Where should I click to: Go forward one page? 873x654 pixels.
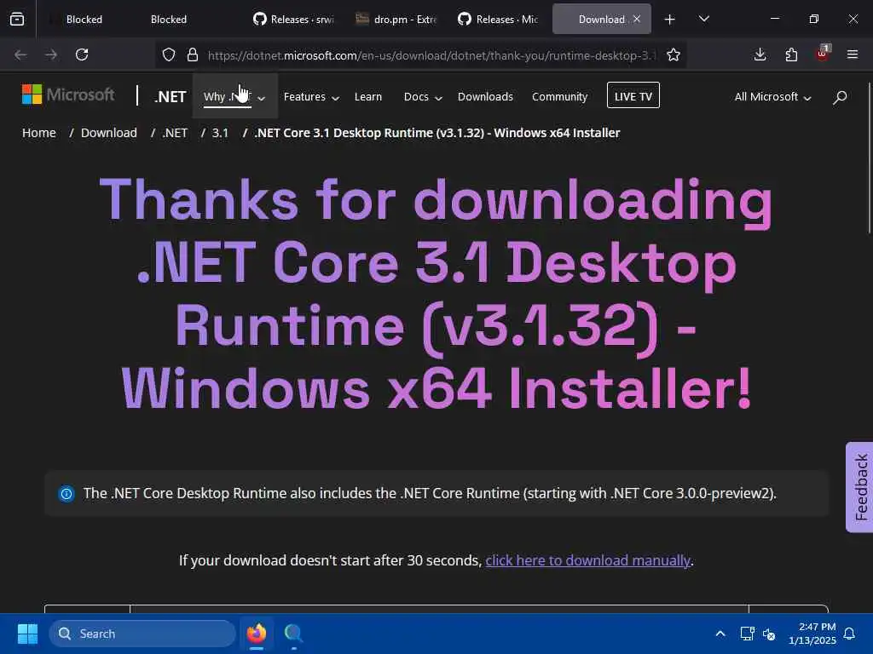pos(51,54)
